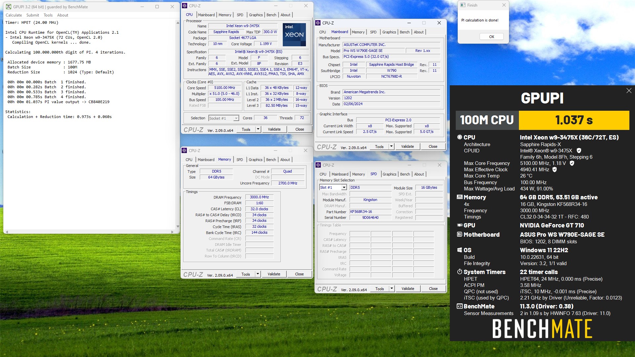Select Memory tab in CPU-Z Mainboard window
The width and height of the screenshot is (635, 357).
coord(358,32)
